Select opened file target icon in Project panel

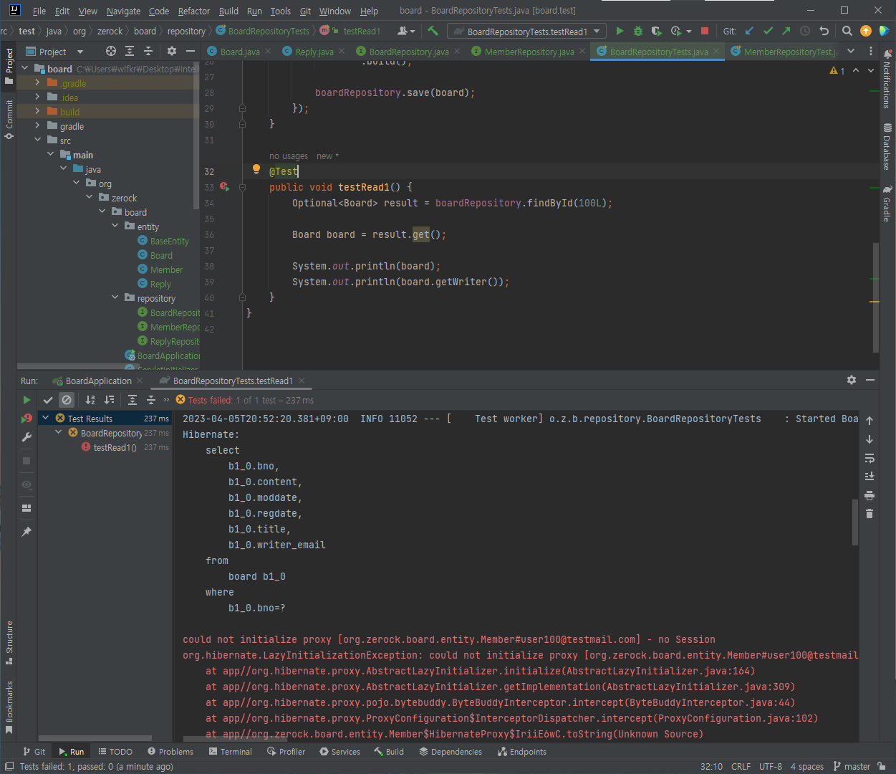pos(110,51)
